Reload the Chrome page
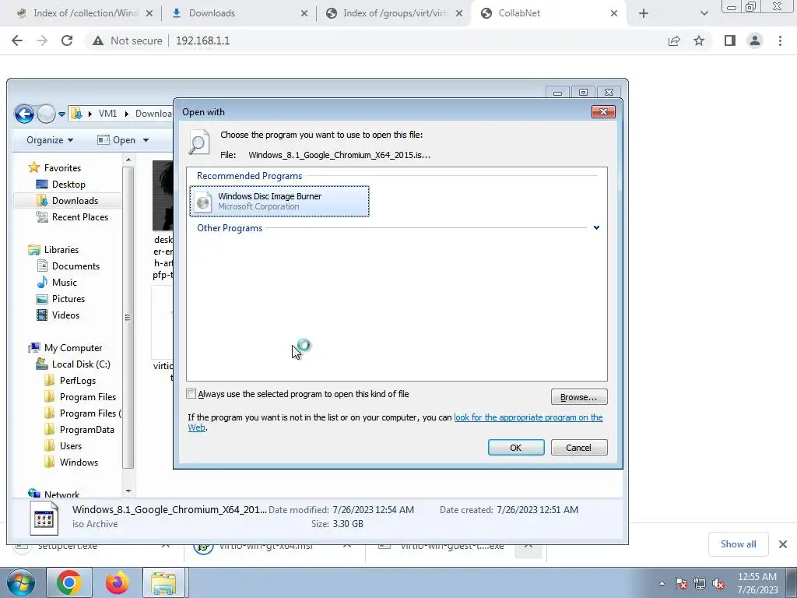 click(67, 40)
